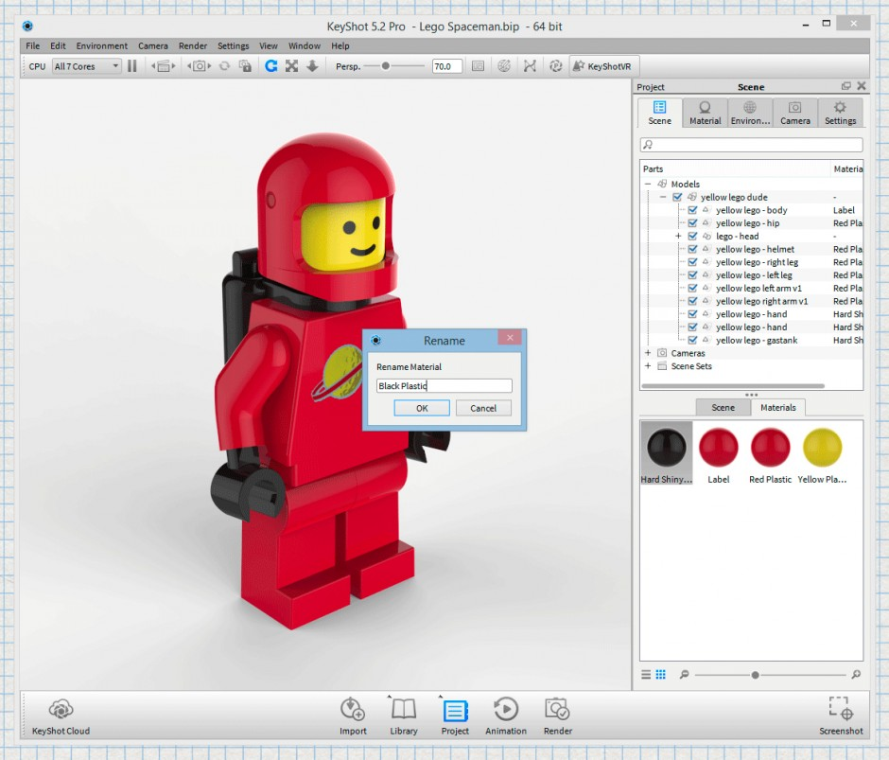Click the Import icon in bottom toolbar
This screenshot has width=889, height=760.
click(x=353, y=710)
